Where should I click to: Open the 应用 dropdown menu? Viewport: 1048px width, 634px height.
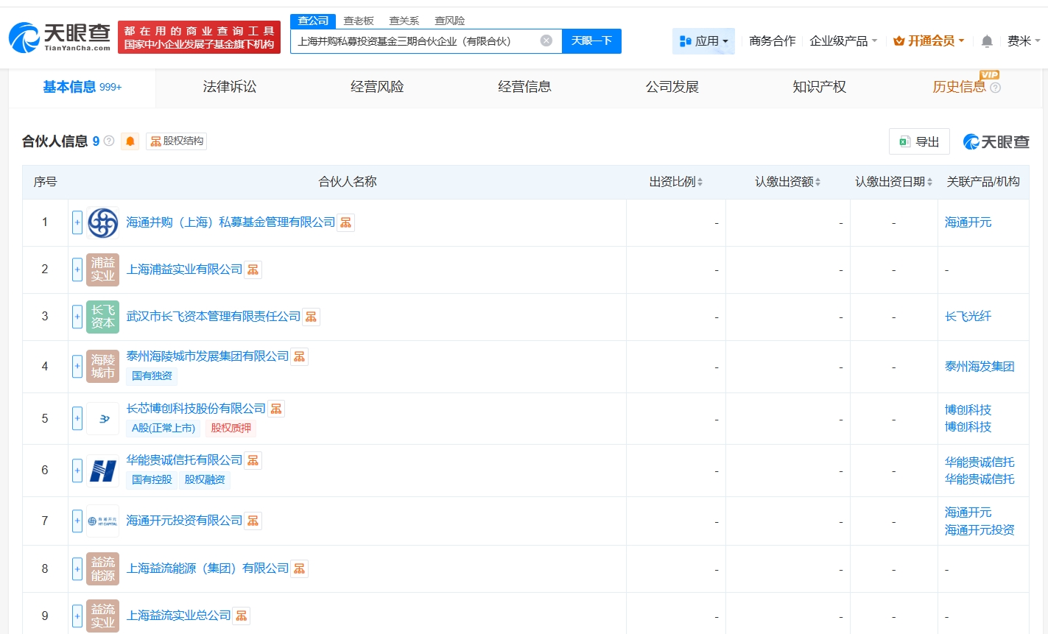point(703,41)
